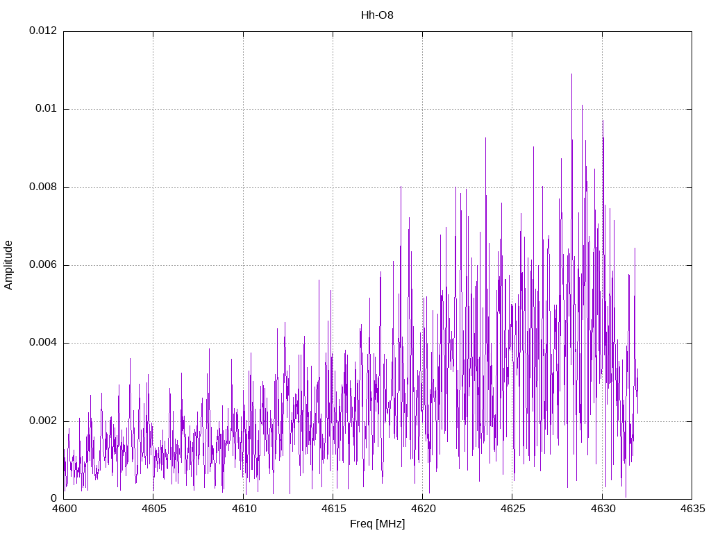Select the Amplitude y-axis label
The width and height of the screenshot is (711, 533).
coord(8,265)
